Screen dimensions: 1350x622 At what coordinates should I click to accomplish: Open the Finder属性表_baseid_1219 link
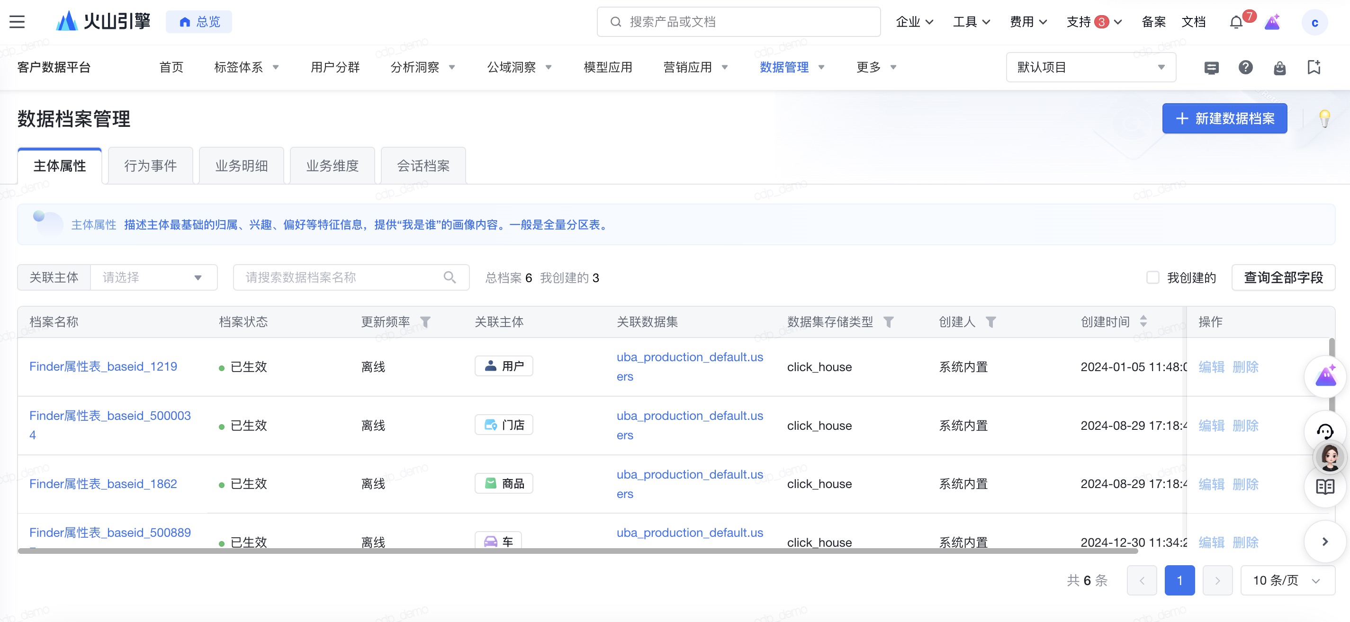[103, 366]
